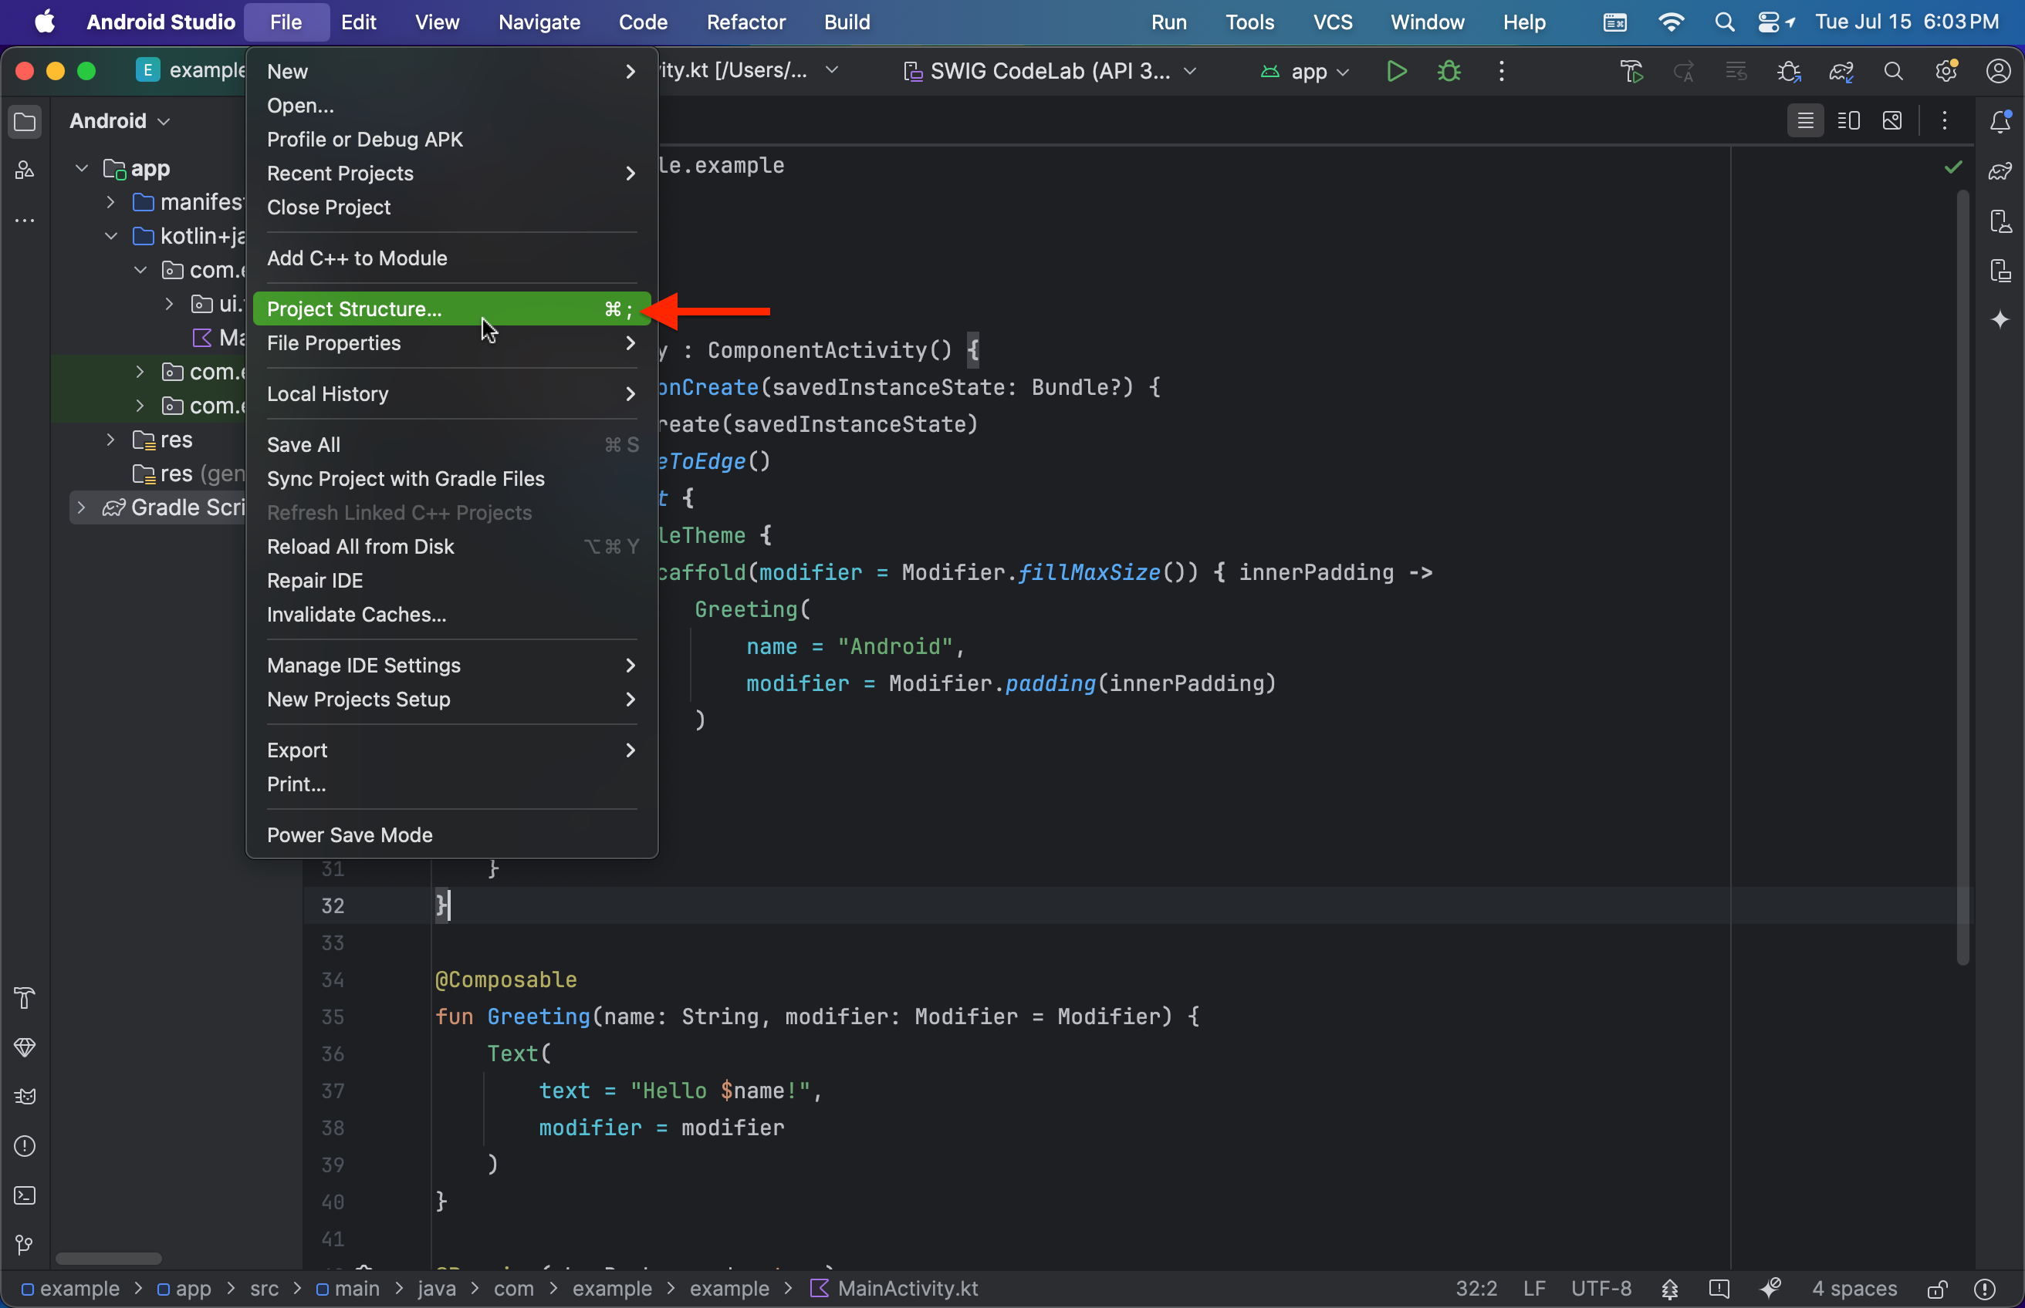Select Project Structure... menu item
Screen dimensions: 2025x1308
[353, 309]
